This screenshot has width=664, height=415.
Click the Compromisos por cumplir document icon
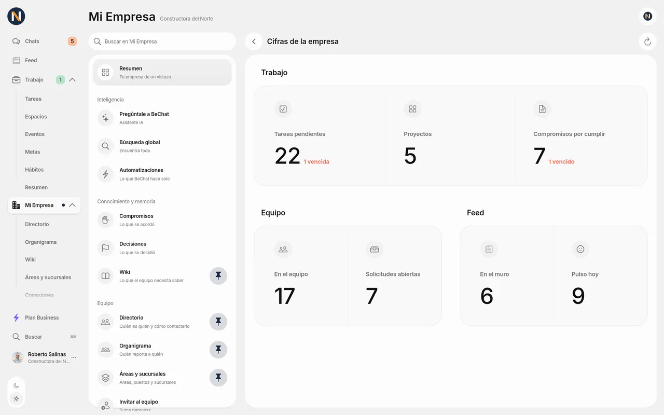(x=542, y=109)
